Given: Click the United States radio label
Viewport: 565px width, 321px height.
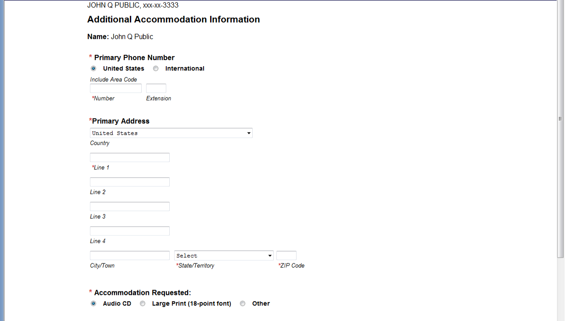Looking at the screenshot, I should [x=124, y=68].
